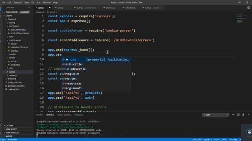
Task: Open Explorer more actions ellipsis
Action: click(29, 7)
